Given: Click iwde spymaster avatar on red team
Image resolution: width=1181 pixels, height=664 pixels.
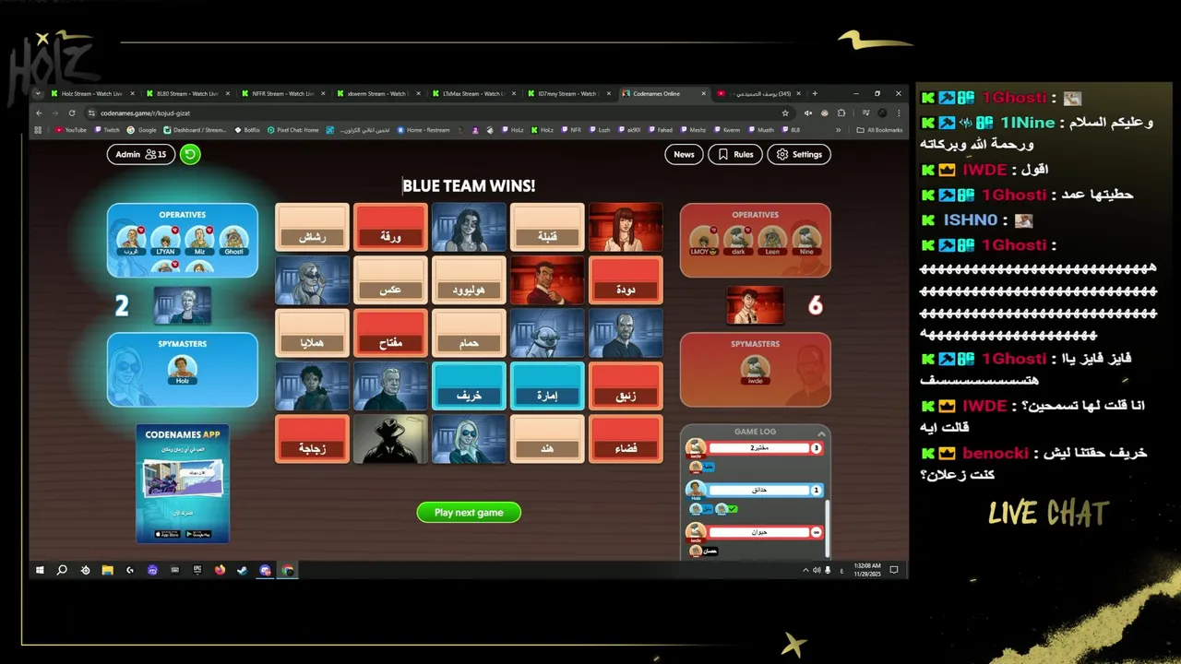Looking at the screenshot, I should click(755, 368).
